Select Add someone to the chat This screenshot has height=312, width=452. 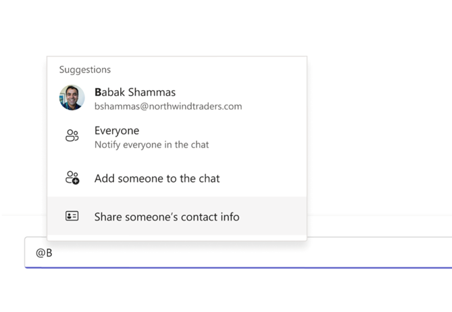(x=177, y=178)
